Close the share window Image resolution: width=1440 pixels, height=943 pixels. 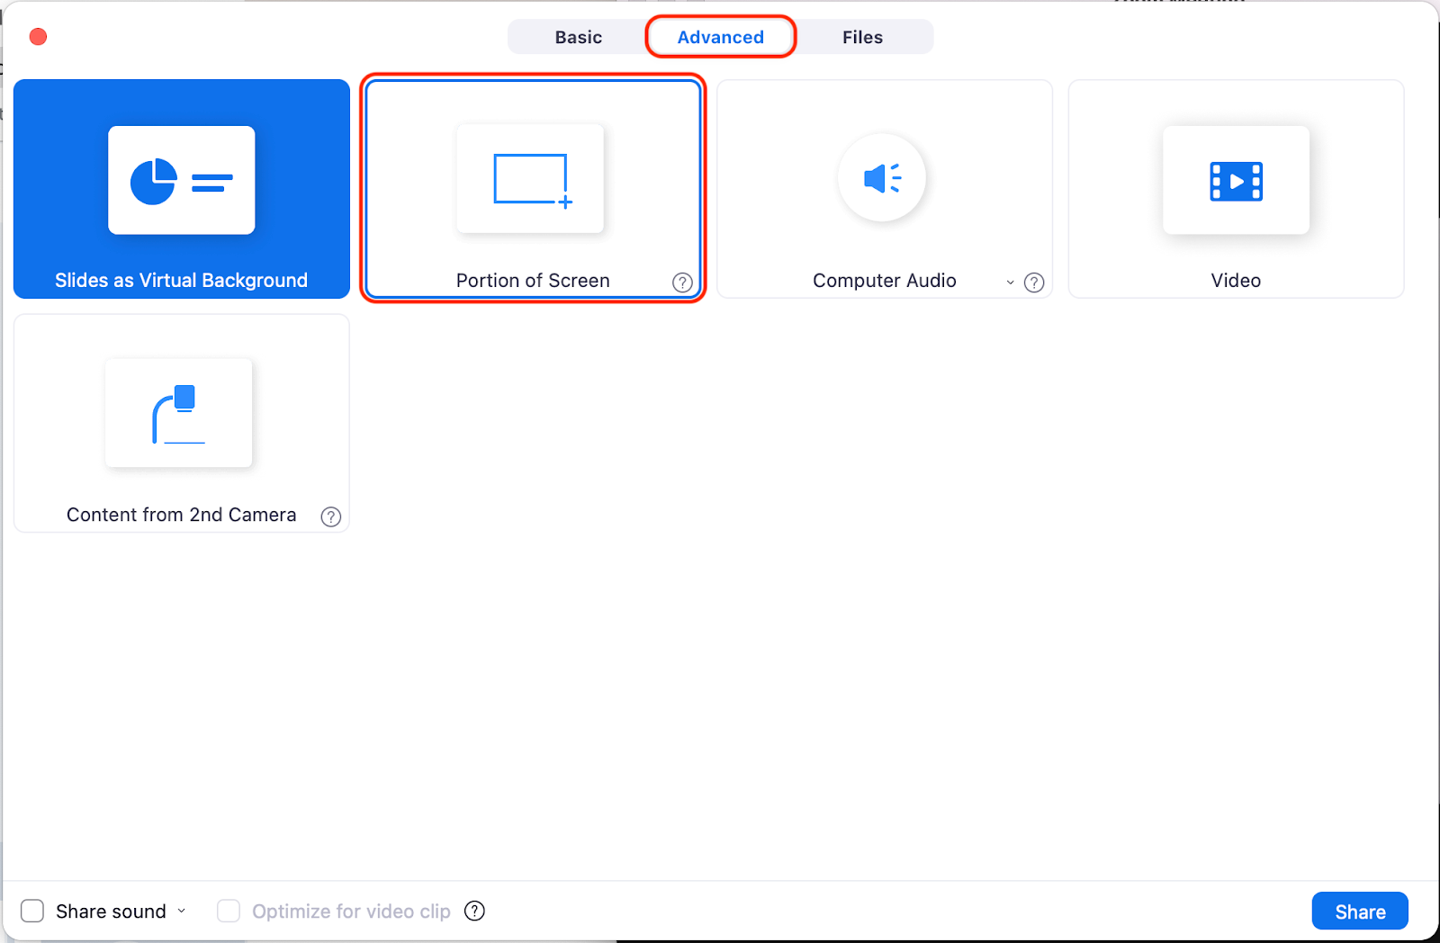click(x=38, y=36)
